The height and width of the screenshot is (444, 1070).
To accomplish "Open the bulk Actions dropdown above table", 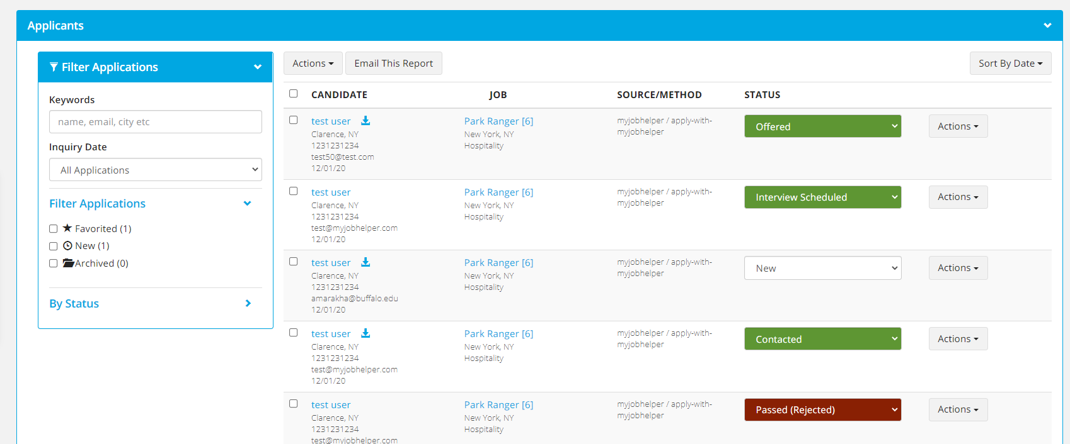I will [x=313, y=64].
